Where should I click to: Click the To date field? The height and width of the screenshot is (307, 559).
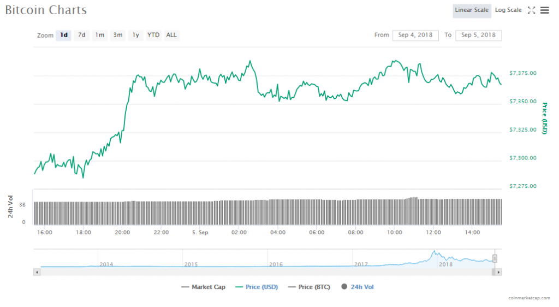478,35
